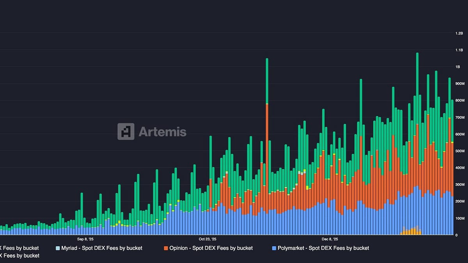Click the second-row 'X Fees by bucket' legend item
This screenshot has height=263, width=468.
(x=19, y=256)
